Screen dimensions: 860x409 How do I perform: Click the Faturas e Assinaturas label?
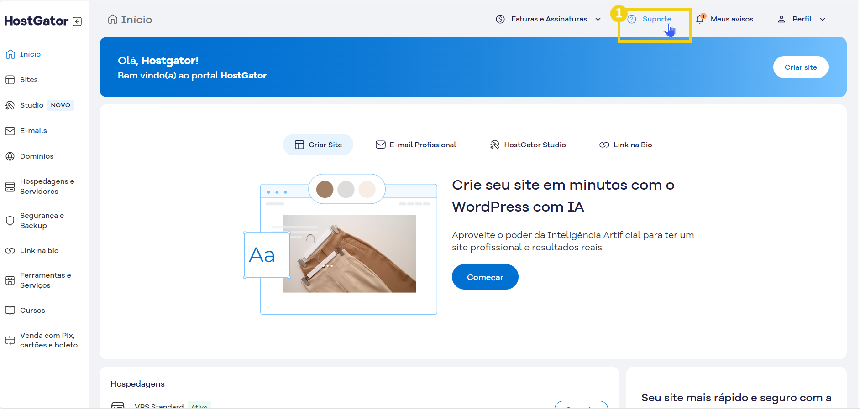(549, 19)
